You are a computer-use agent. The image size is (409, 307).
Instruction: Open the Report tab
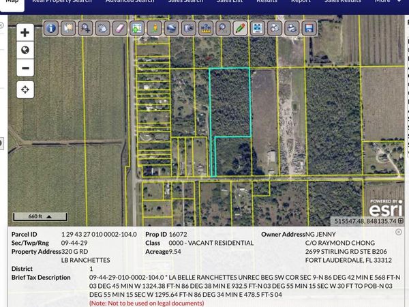(x=301, y=1)
